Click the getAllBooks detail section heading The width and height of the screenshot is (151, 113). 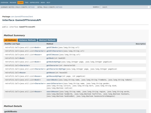pyautogui.click(x=11, y=111)
